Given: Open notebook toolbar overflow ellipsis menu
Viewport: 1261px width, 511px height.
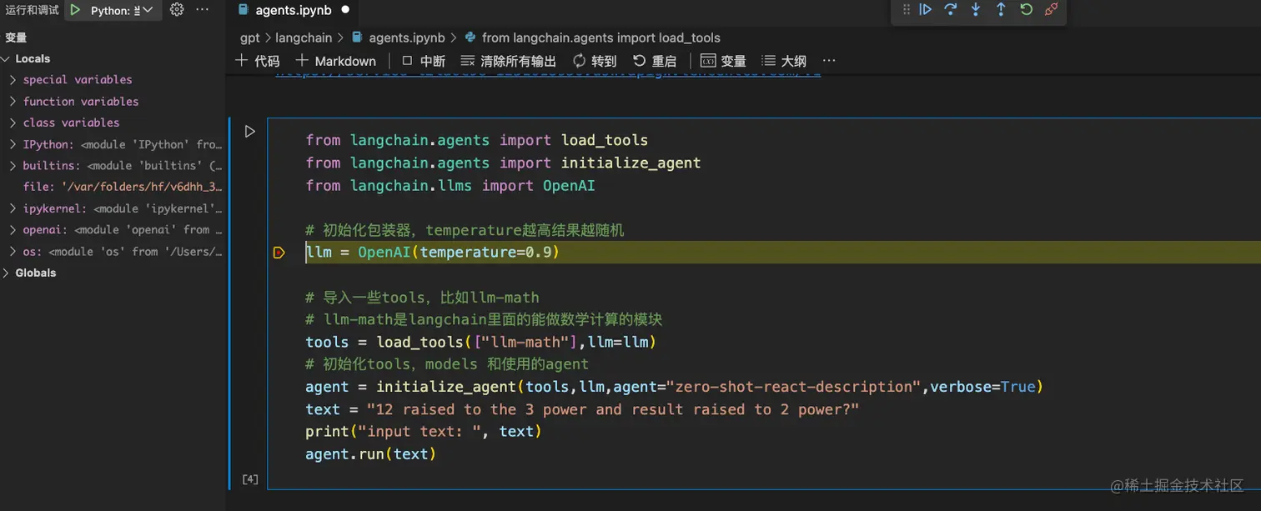Looking at the screenshot, I should point(829,61).
